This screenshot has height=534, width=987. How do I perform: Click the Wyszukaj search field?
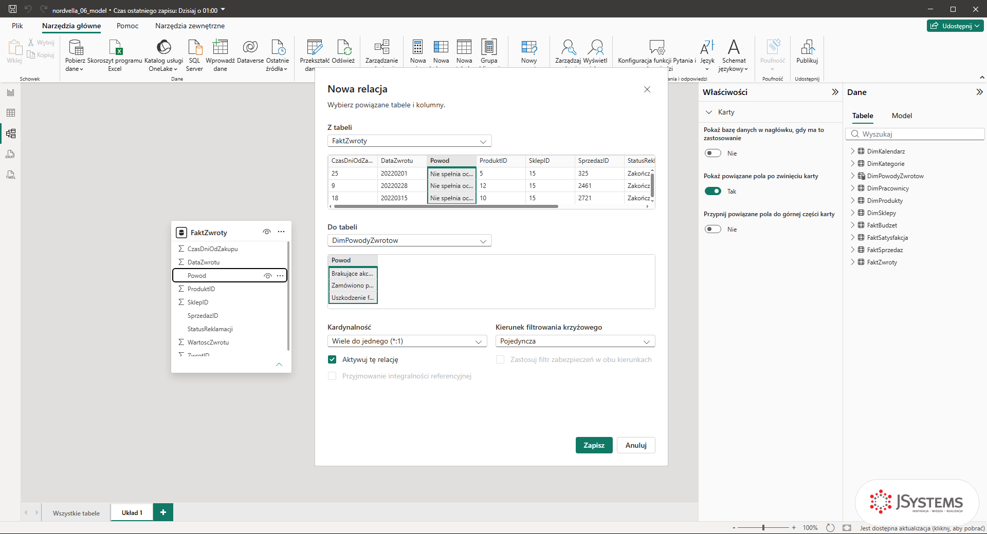pyautogui.click(x=915, y=134)
